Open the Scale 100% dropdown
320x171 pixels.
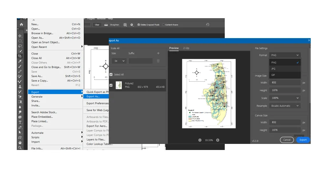tap(285, 98)
